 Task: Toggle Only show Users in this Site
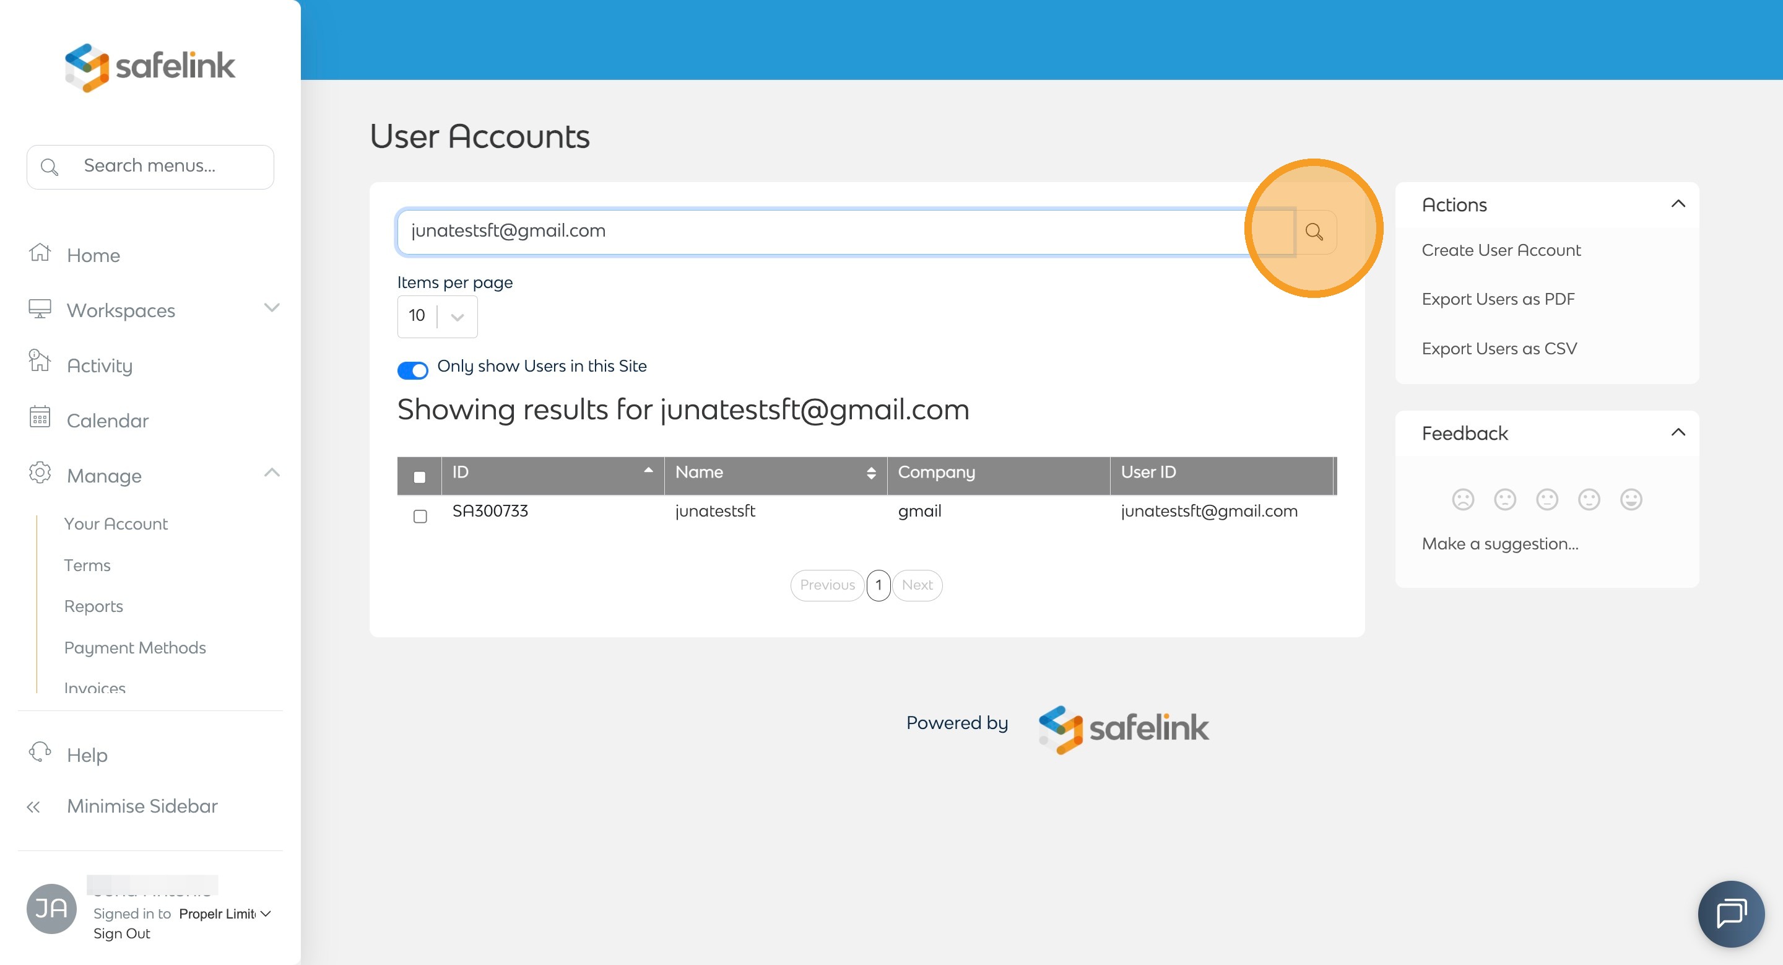click(412, 370)
